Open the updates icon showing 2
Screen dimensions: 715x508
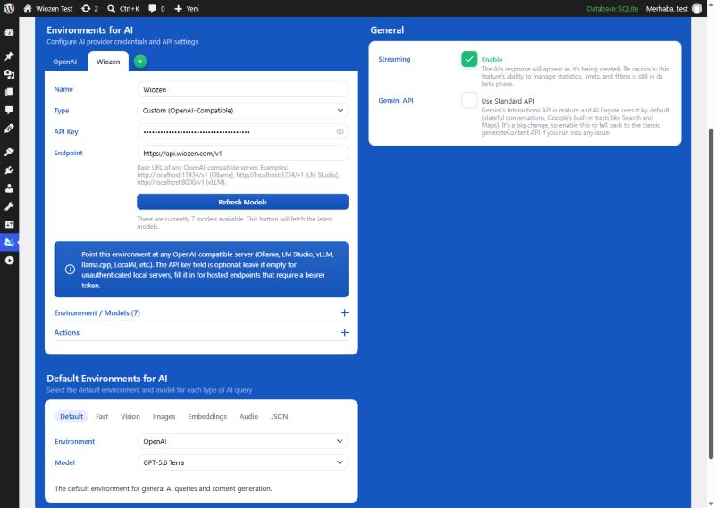click(89, 8)
